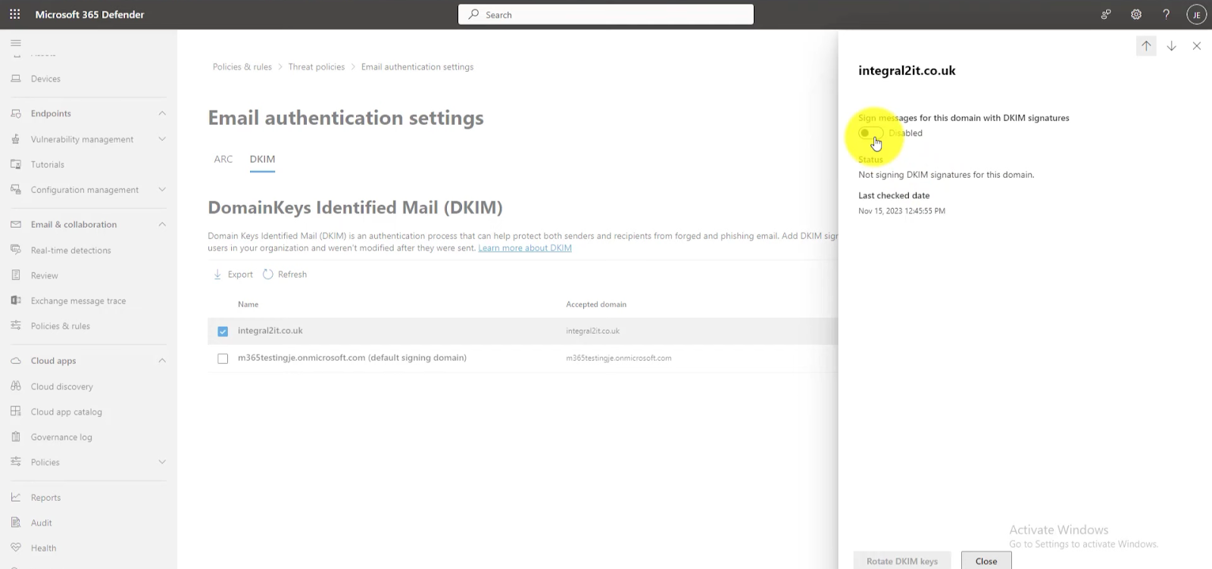Open Tutorials in the sidebar
The width and height of the screenshot is (1212, 569).
click(48, 164)
